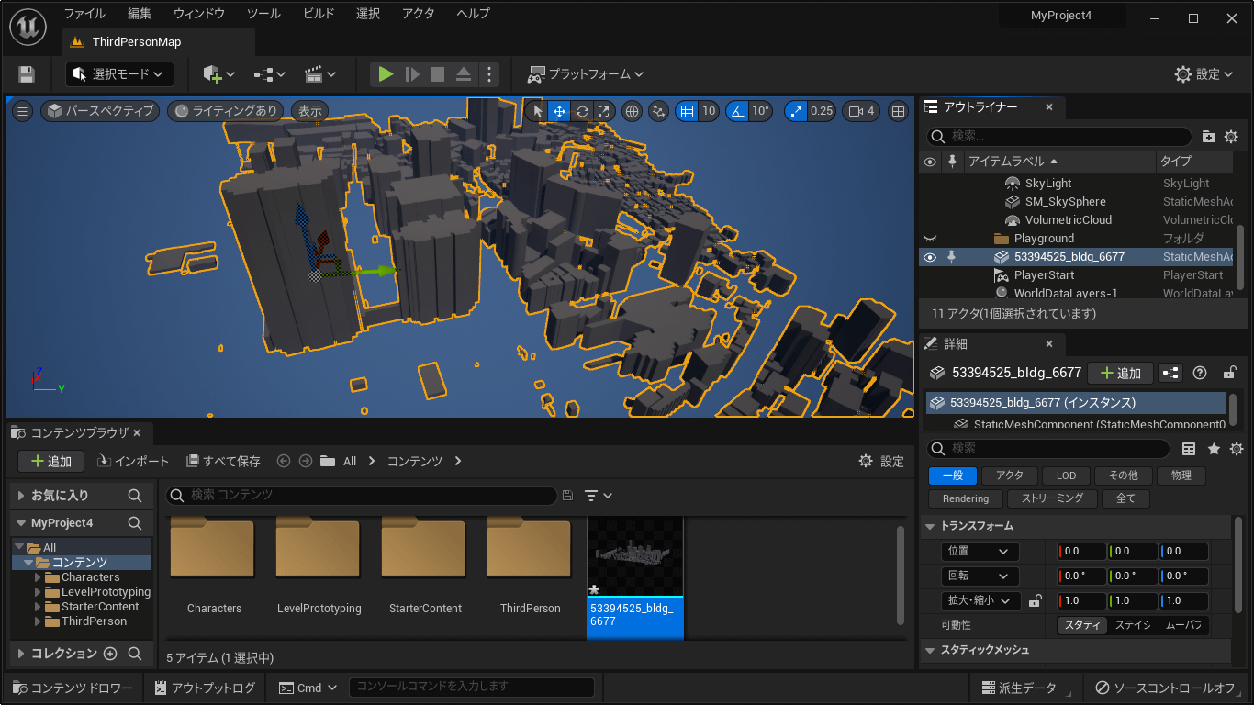Open details panel settings gear
Viewport: 1254px width, 705px height.
tap(1237, 449)
